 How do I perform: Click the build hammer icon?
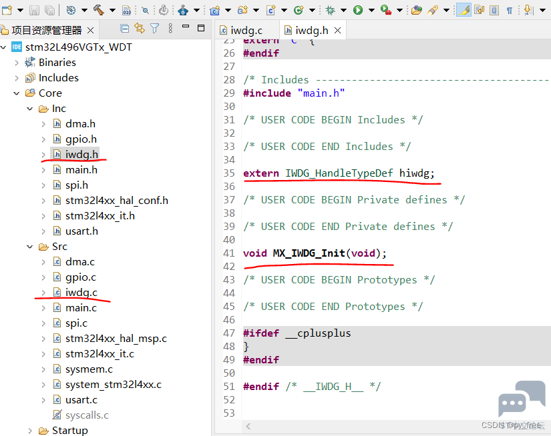(98, 10)
